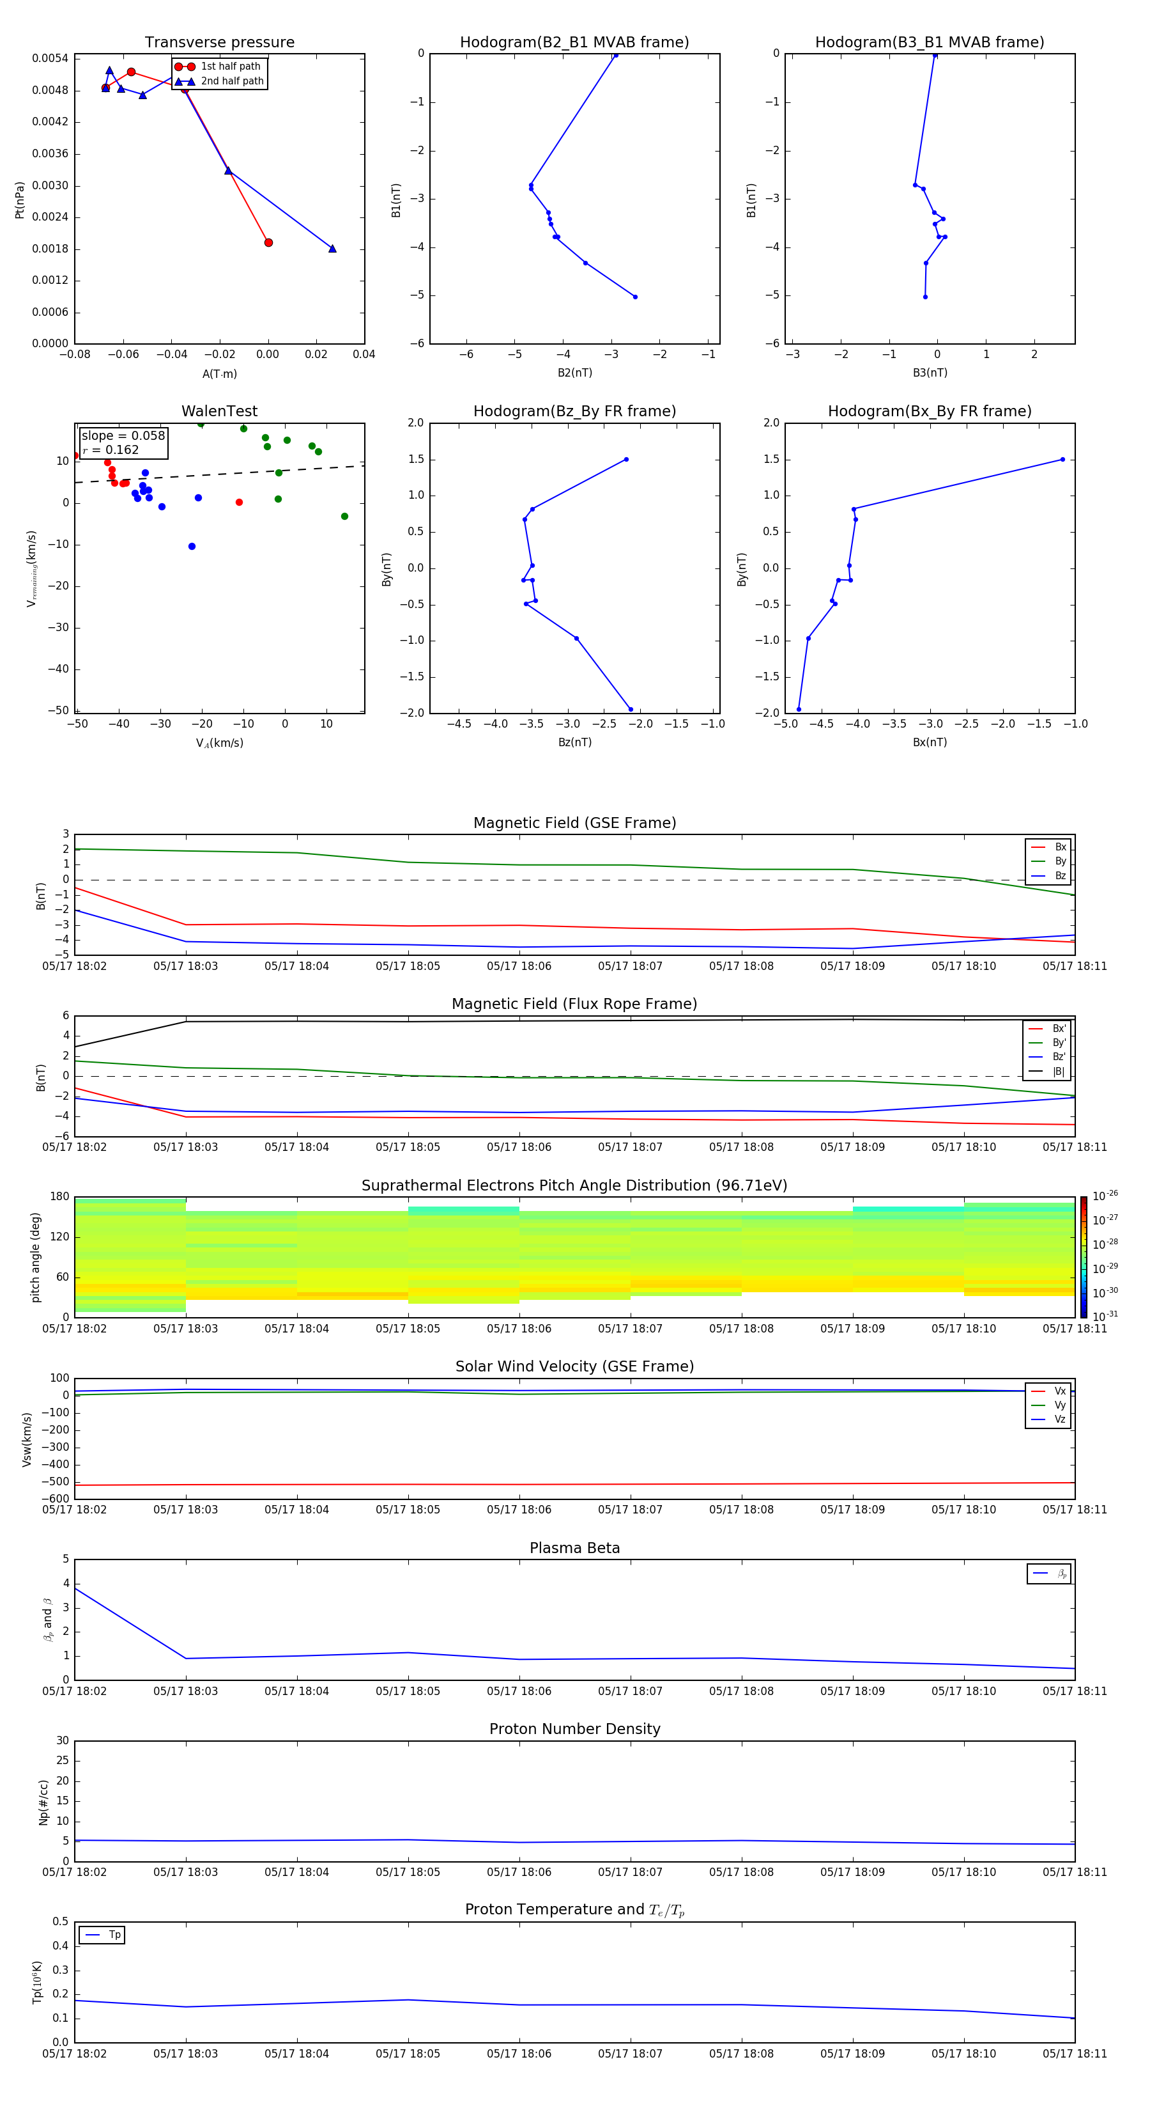
Task: Click the "A(T·m)" x-axis label
Action: [x=219, y=373]
